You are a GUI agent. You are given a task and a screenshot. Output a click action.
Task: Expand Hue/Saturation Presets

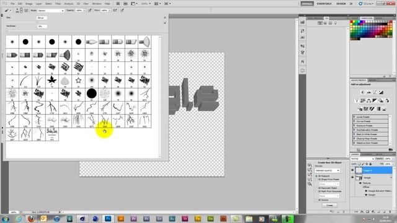click(x=354, y=130)
